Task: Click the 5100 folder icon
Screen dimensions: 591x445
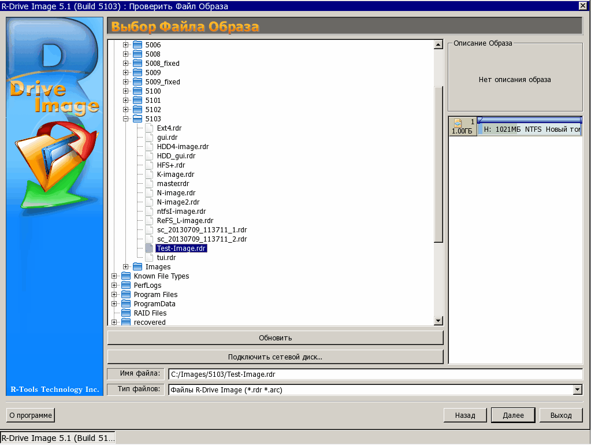Action: (x=137, y=91)
